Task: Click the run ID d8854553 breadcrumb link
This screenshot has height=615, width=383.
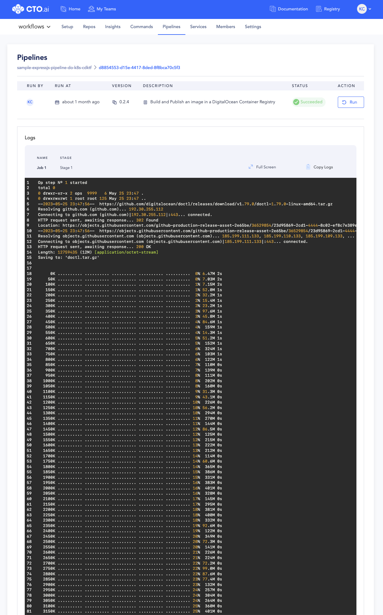Action: tap(139, 68)
